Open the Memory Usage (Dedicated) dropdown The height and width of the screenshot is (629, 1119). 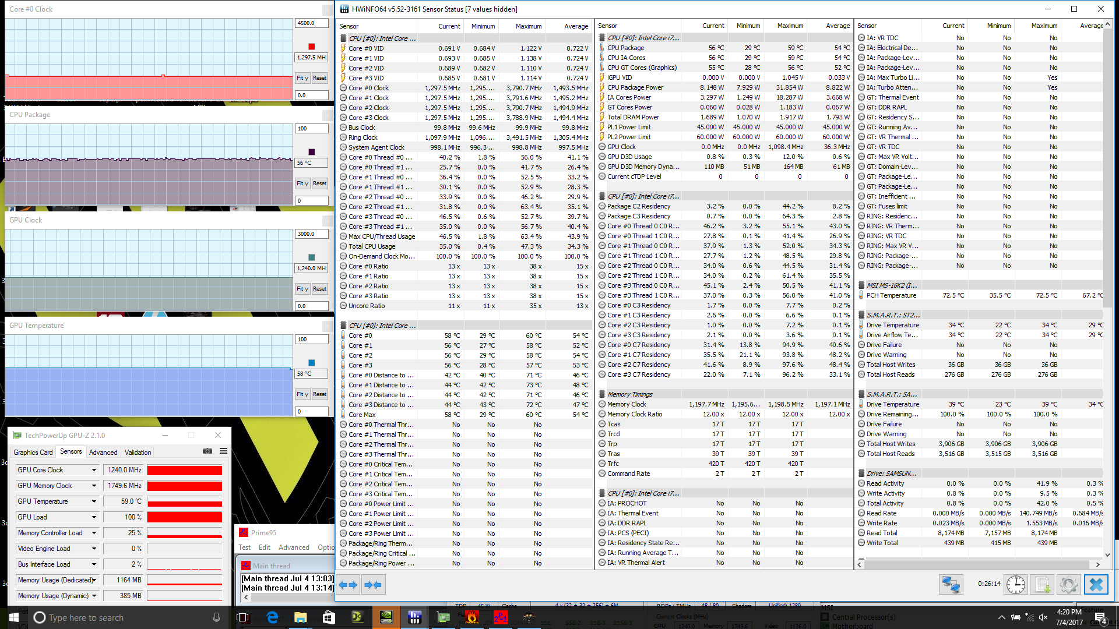pos(93,580)
